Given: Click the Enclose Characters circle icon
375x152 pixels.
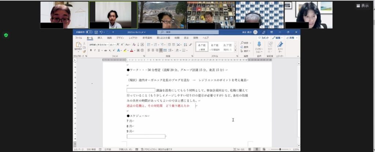Looking at the screenshot, I should pyautogui.click(x=142, y=50).
